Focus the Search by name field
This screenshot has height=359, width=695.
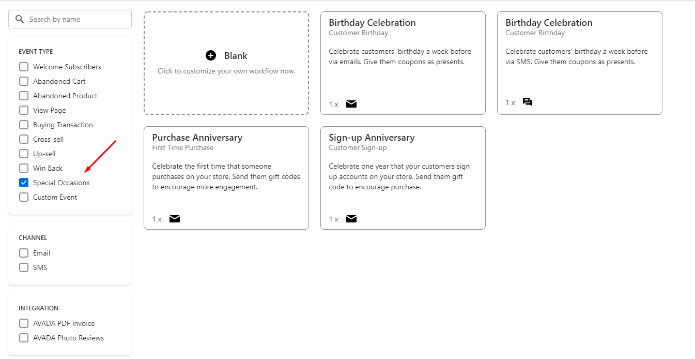70,19
